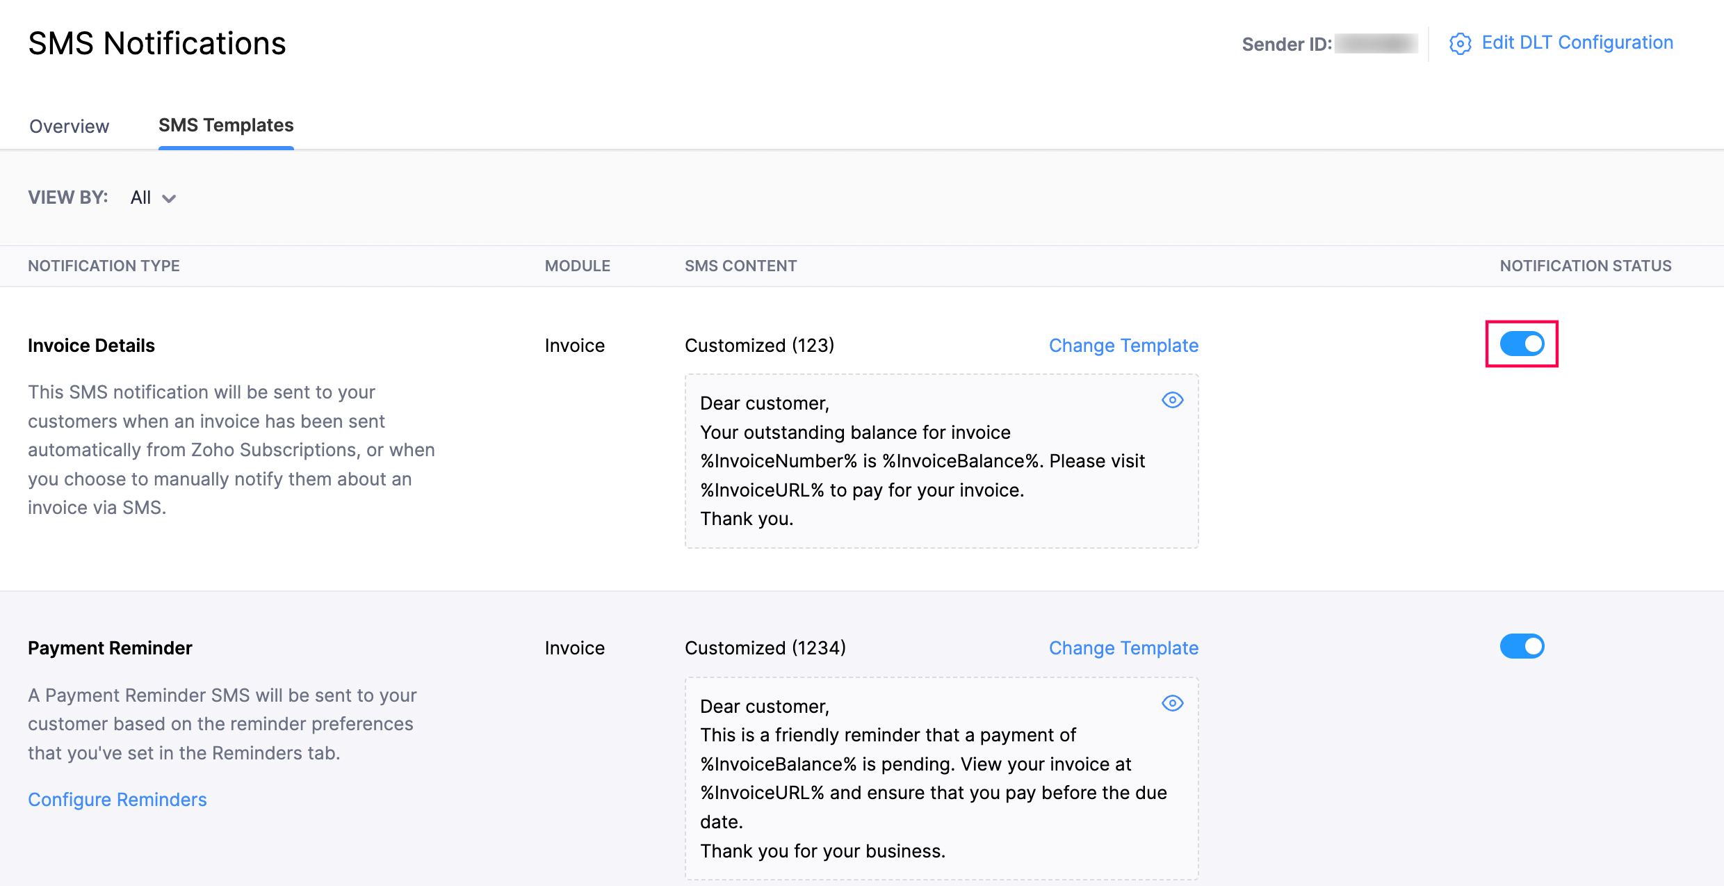Viewport: 1724px width, 886px height.
Task: Click Edit DLT Configuration link
Action: tap(1577, 43)
